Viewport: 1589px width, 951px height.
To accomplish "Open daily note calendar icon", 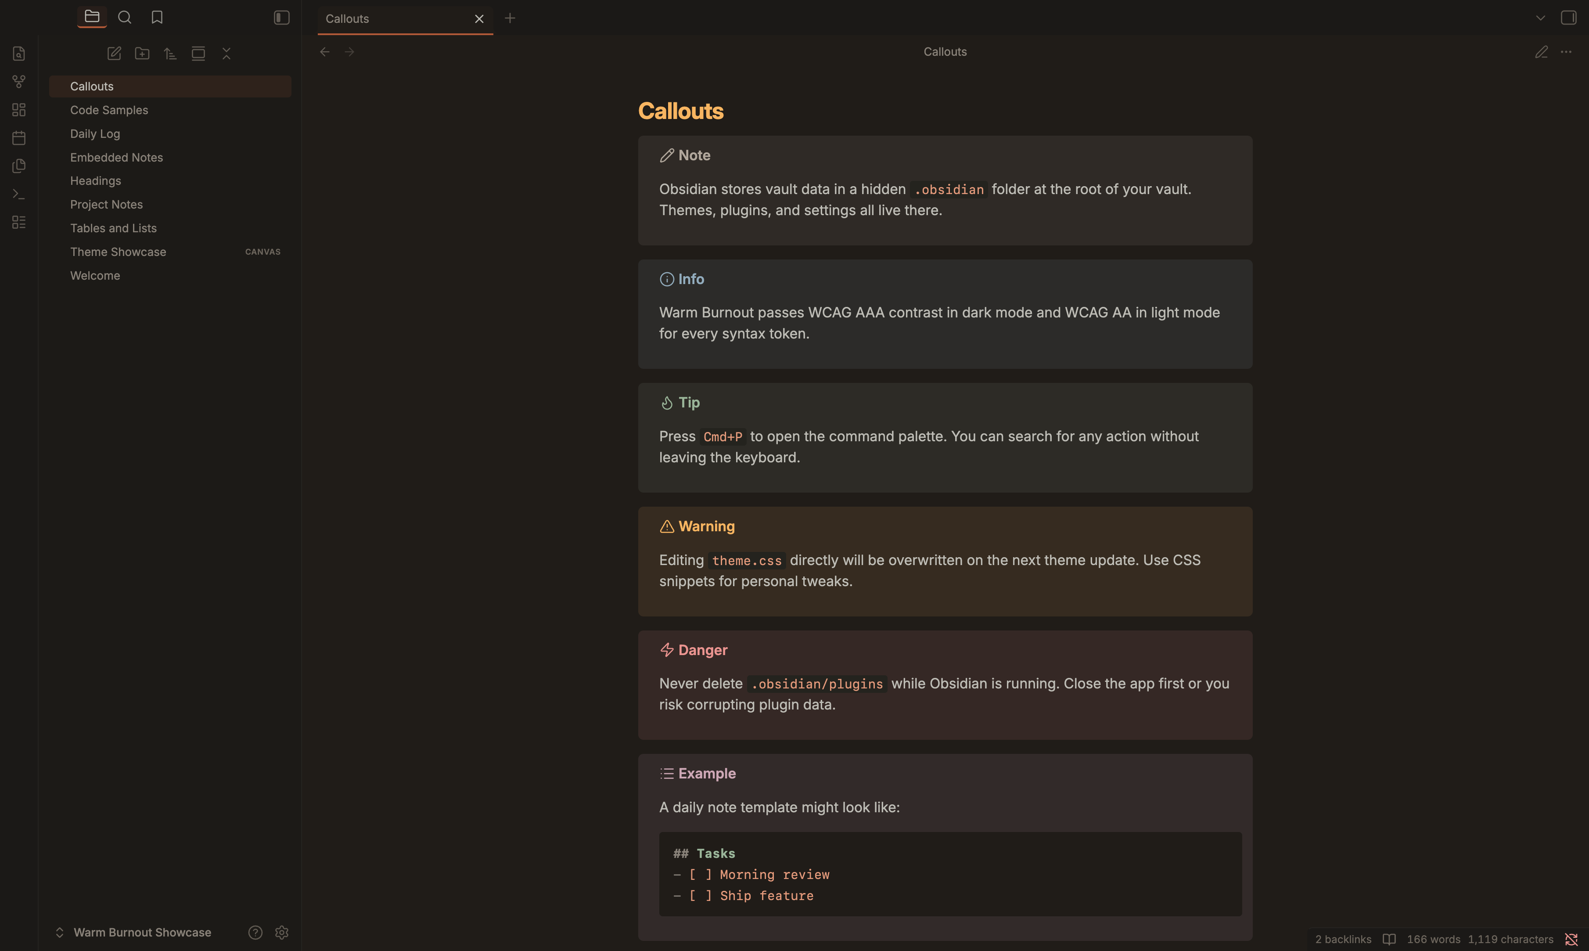I will point(19,138).
